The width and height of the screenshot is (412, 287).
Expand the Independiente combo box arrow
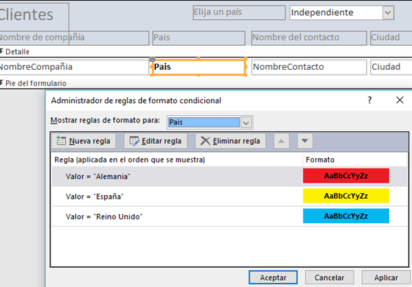point(388,12)
